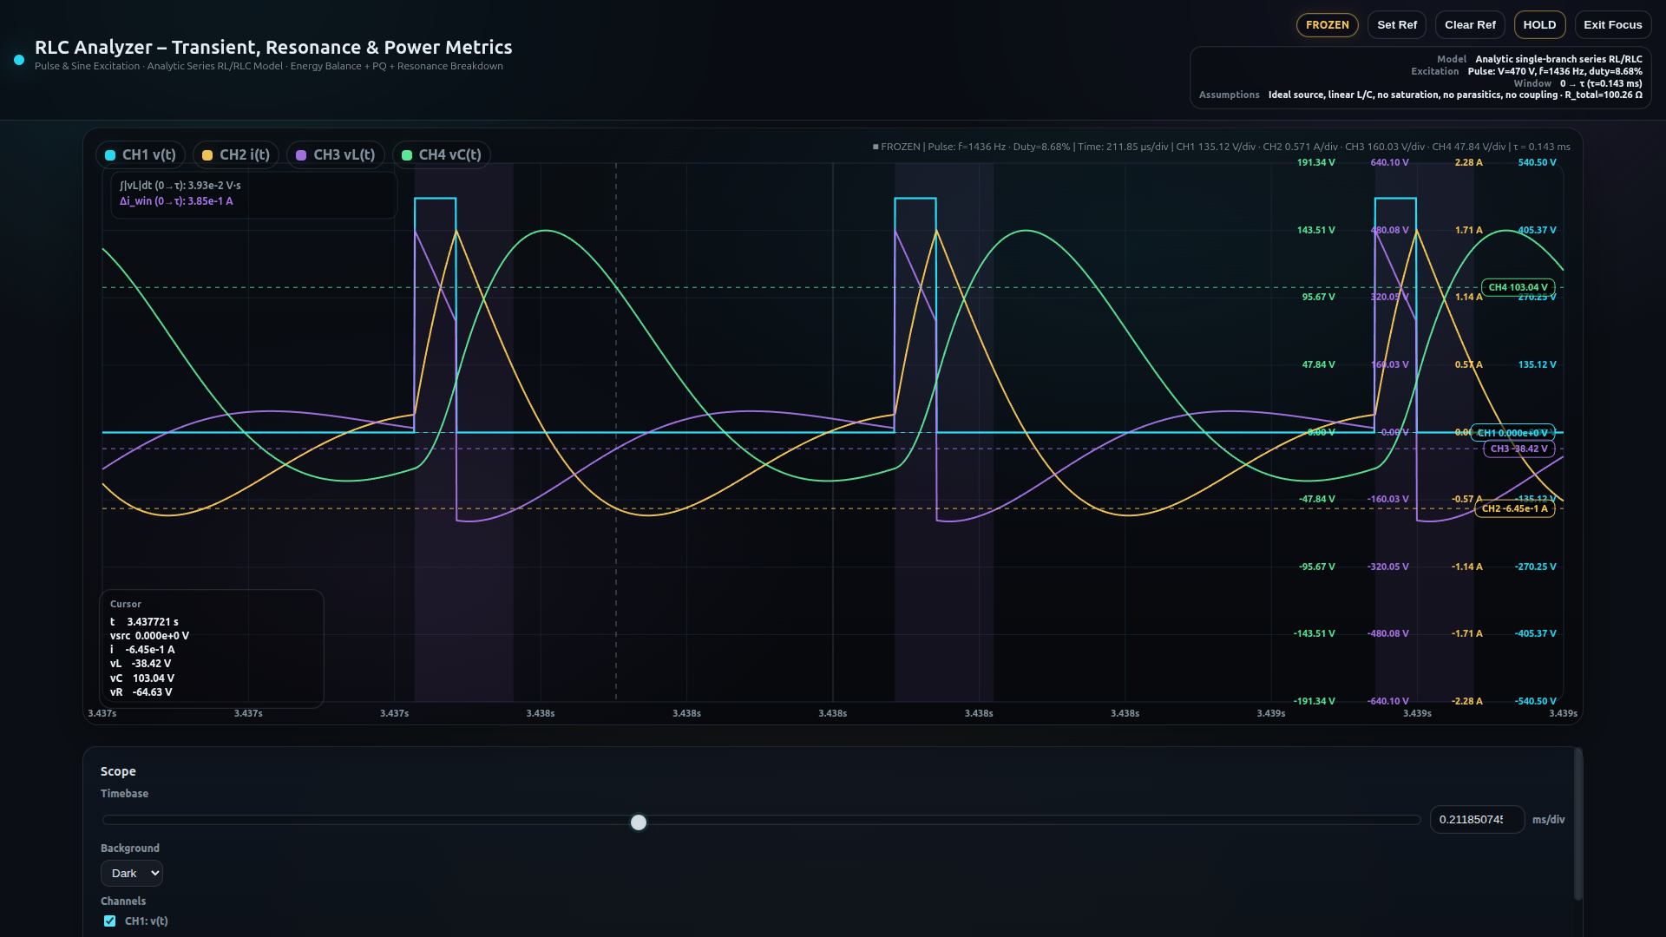Click the cyan status dot beside title
The height and width of the screenshot is (937, 1666).
pyautogui.click(x=19, y=60)
